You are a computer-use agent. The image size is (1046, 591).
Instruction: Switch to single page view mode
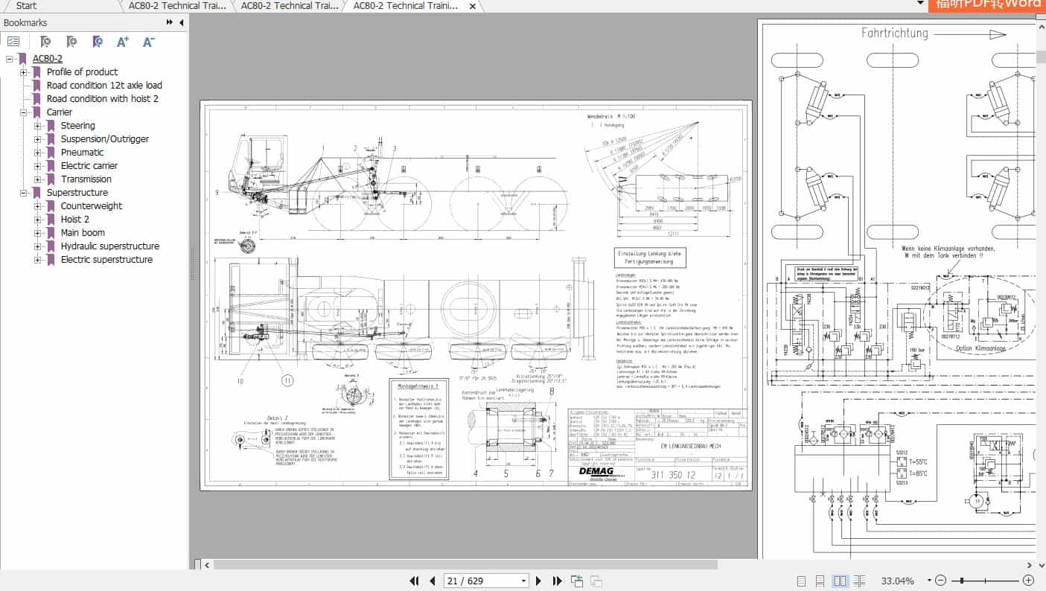[802, 580]
